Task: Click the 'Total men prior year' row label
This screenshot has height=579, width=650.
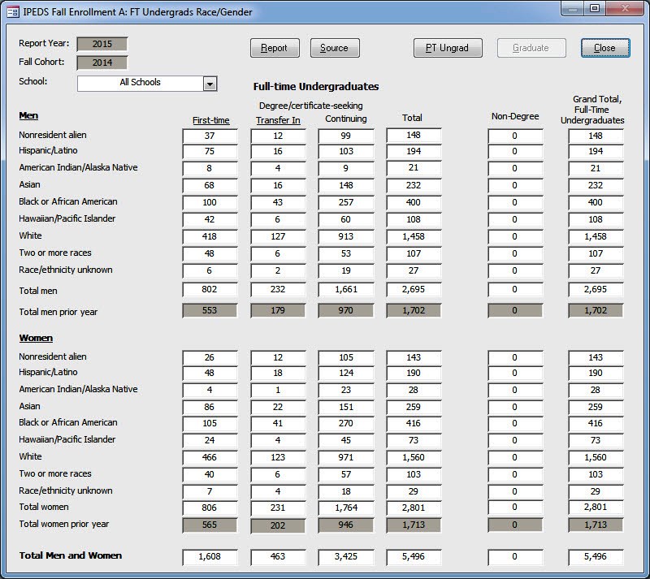Action: click(58, 312)
